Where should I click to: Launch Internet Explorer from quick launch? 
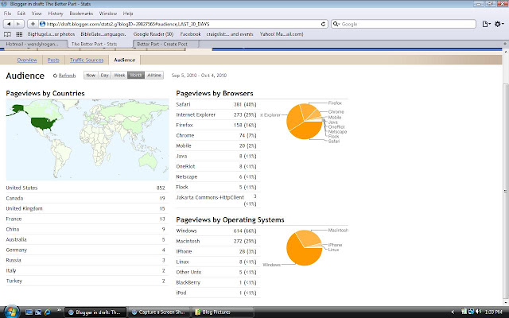48,312
